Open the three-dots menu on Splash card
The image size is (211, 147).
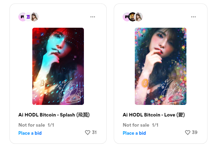[93, 17]
